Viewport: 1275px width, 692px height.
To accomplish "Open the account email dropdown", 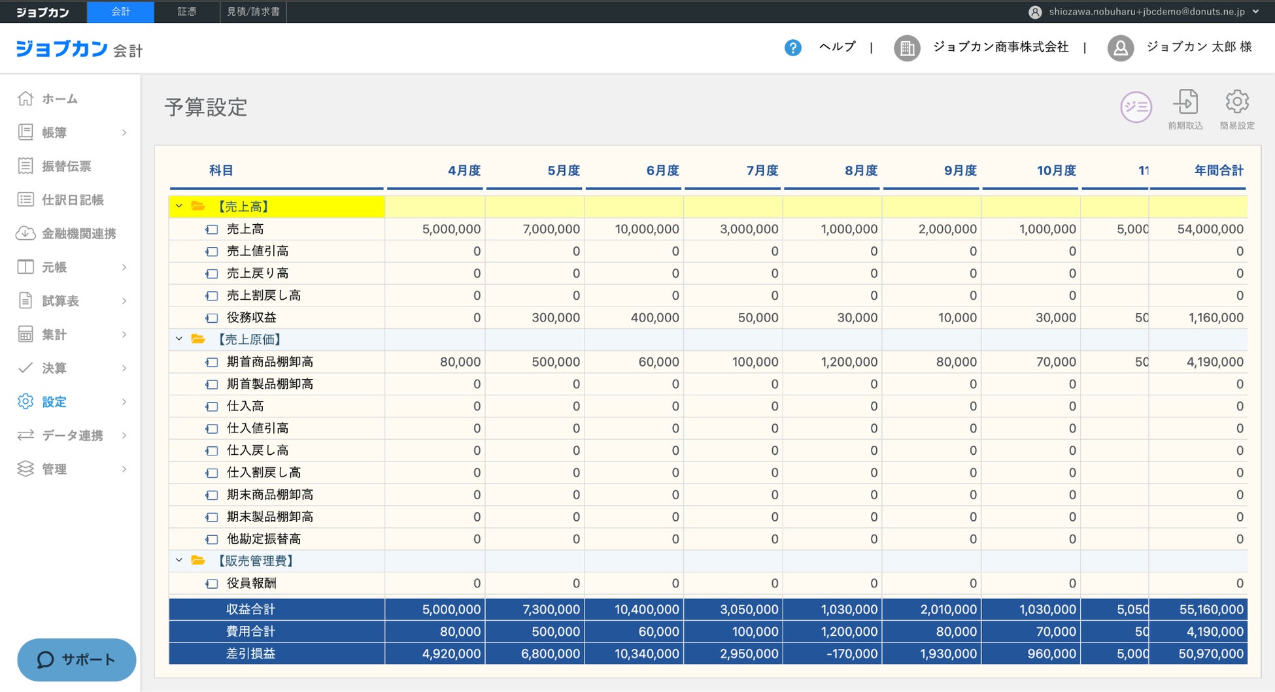I will [1255, 12].
